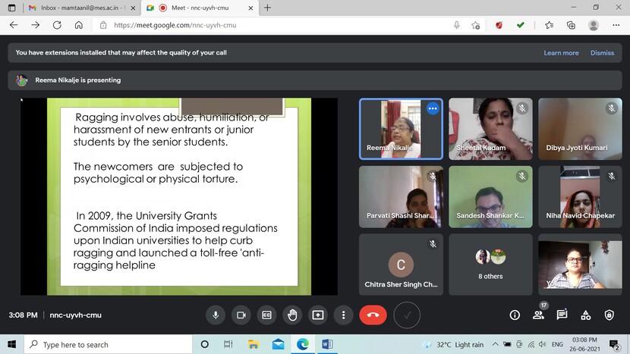The width and height of the screenshot is (630, 354).
Task: Open the meeting details info icon
Action: pos(515,315)
